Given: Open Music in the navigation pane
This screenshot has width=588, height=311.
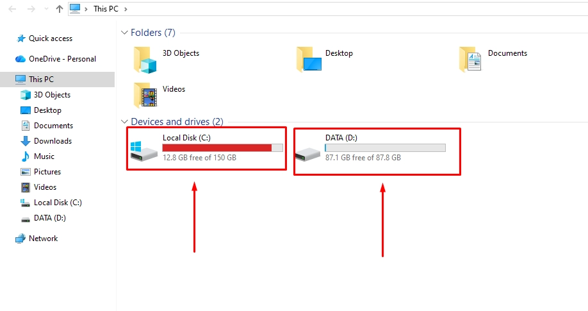Looking at the screenshot, I should (44, 156).
